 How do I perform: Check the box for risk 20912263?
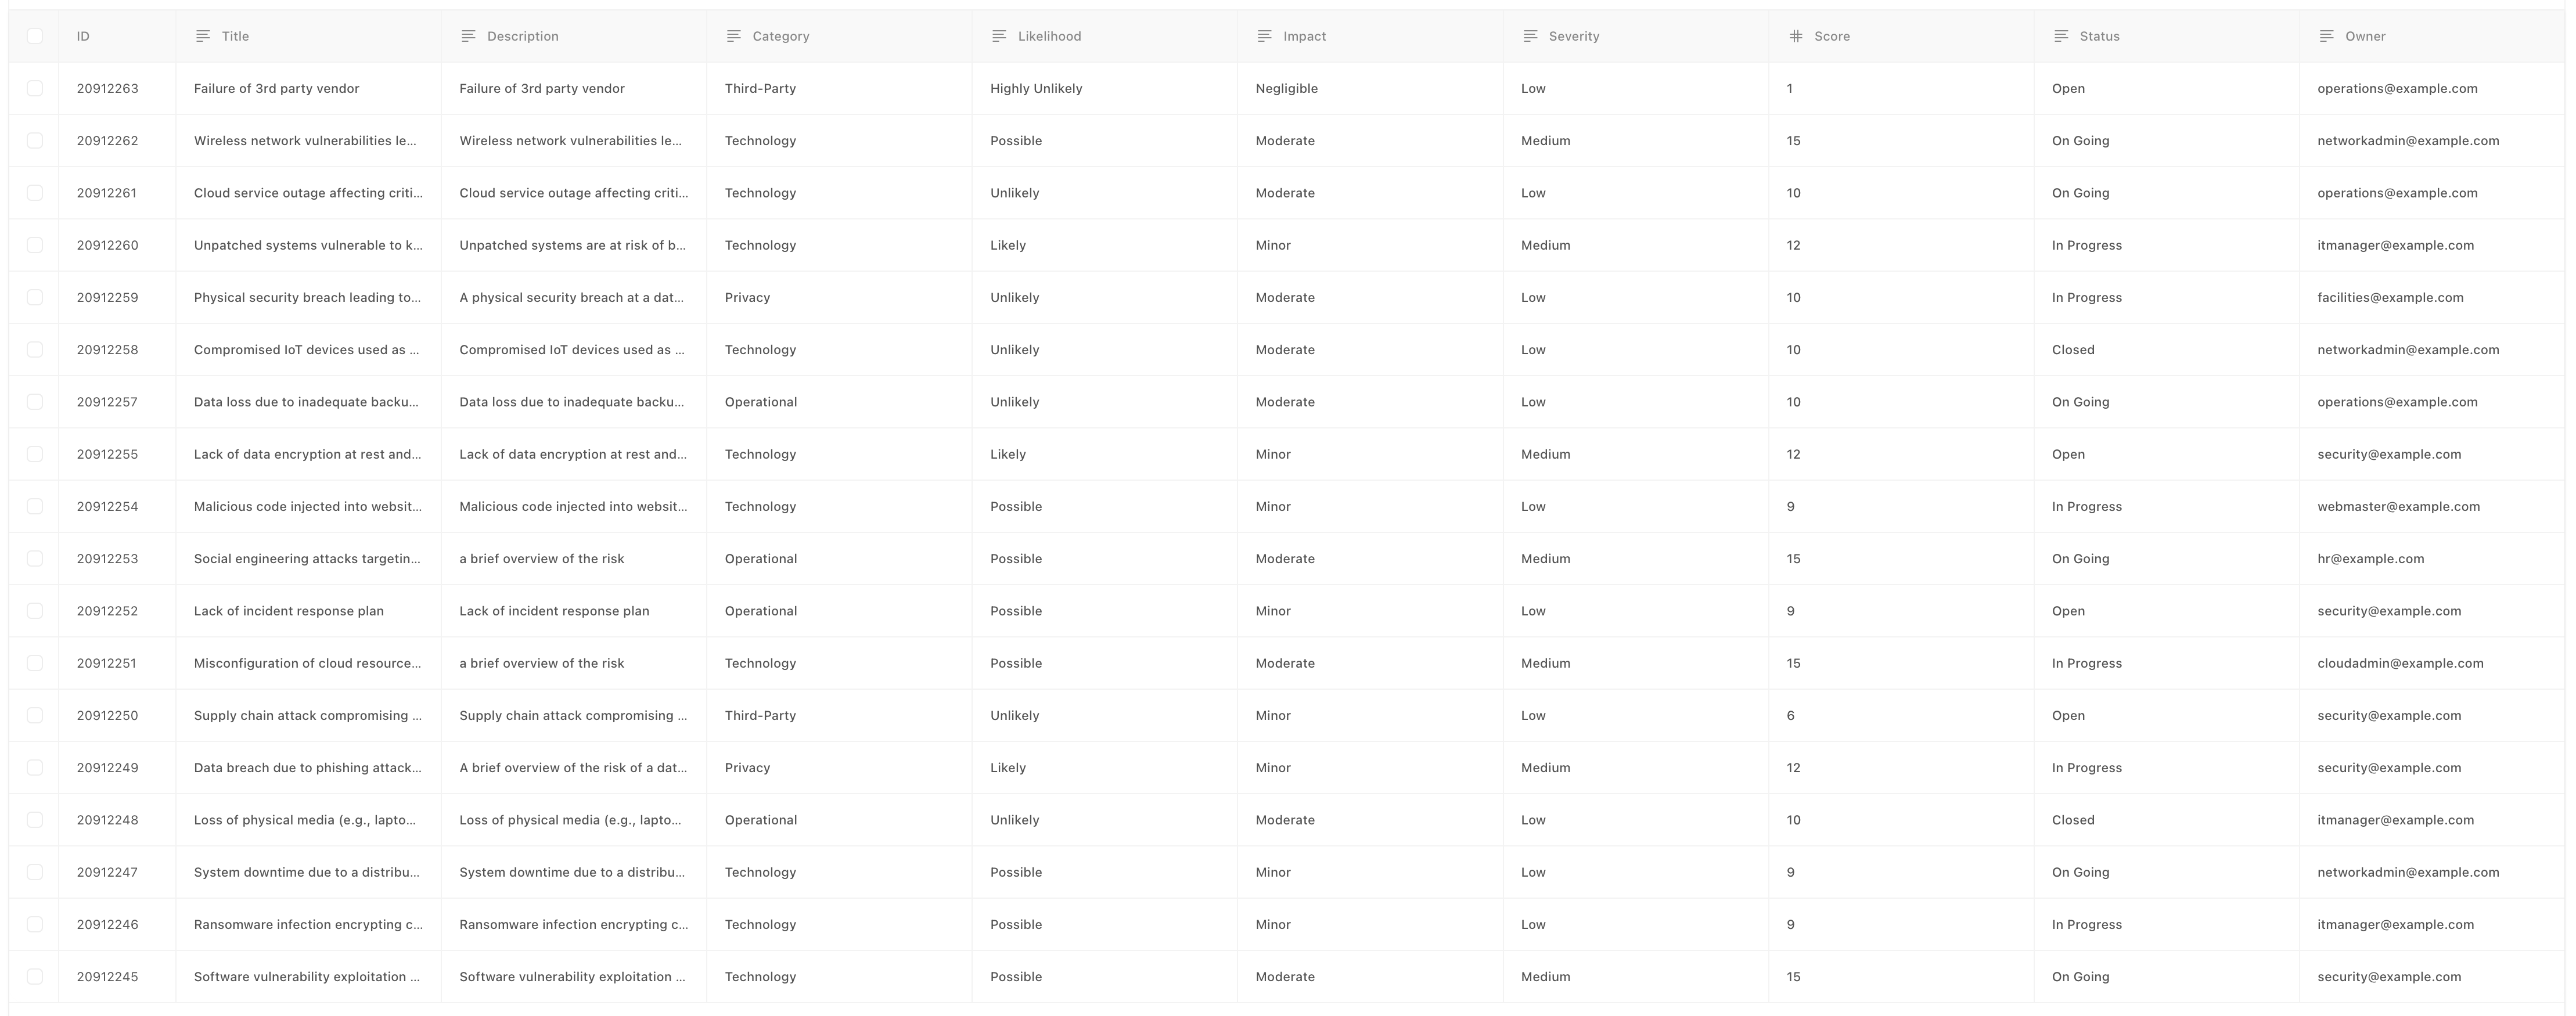pyautogui.click(x=35, y=88)
